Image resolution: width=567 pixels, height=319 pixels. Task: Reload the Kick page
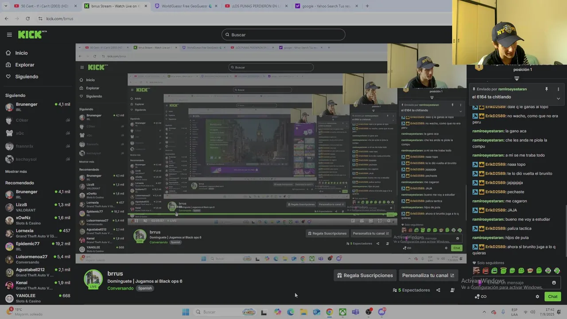point(27,19)
